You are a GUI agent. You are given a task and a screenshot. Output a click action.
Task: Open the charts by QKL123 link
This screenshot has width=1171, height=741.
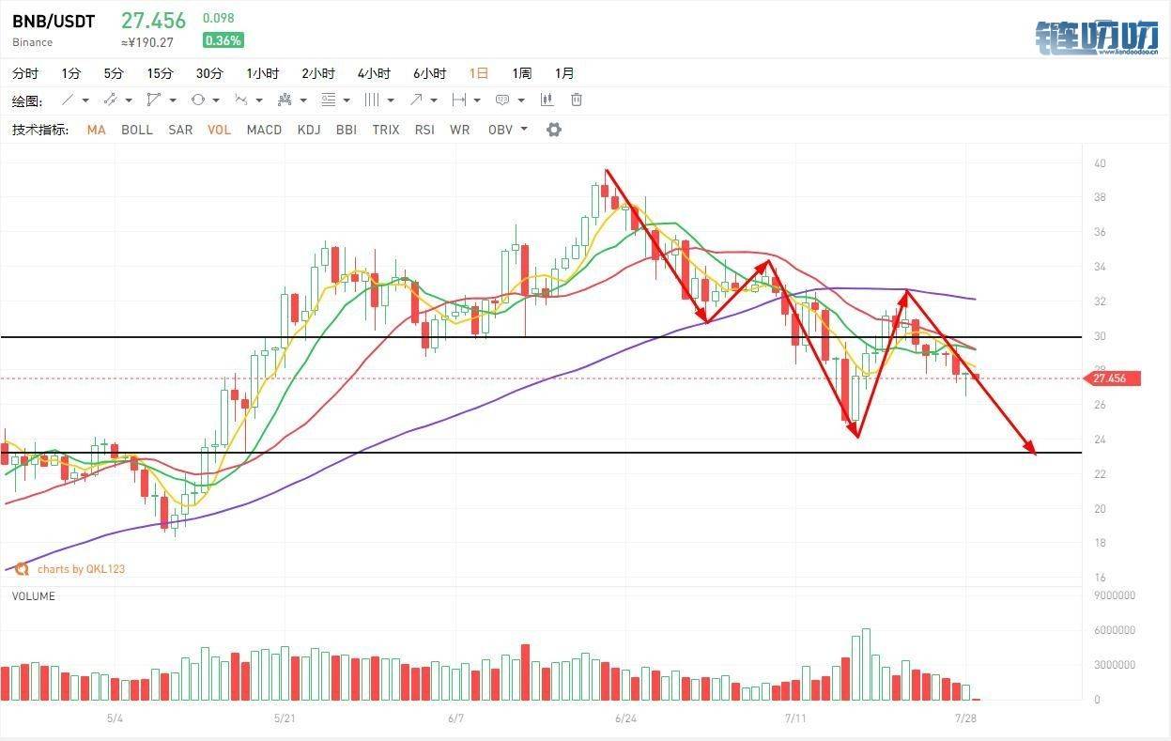coord(81,569)
